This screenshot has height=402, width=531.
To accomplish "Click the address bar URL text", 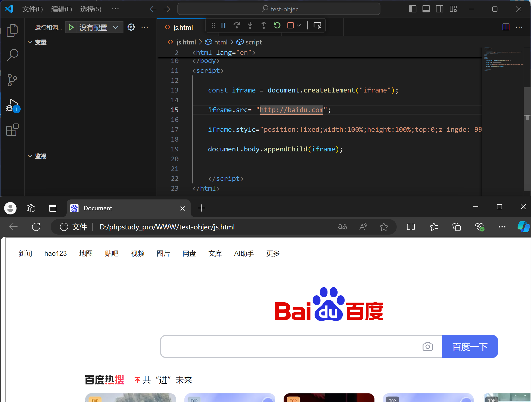I will coord(167,227).
